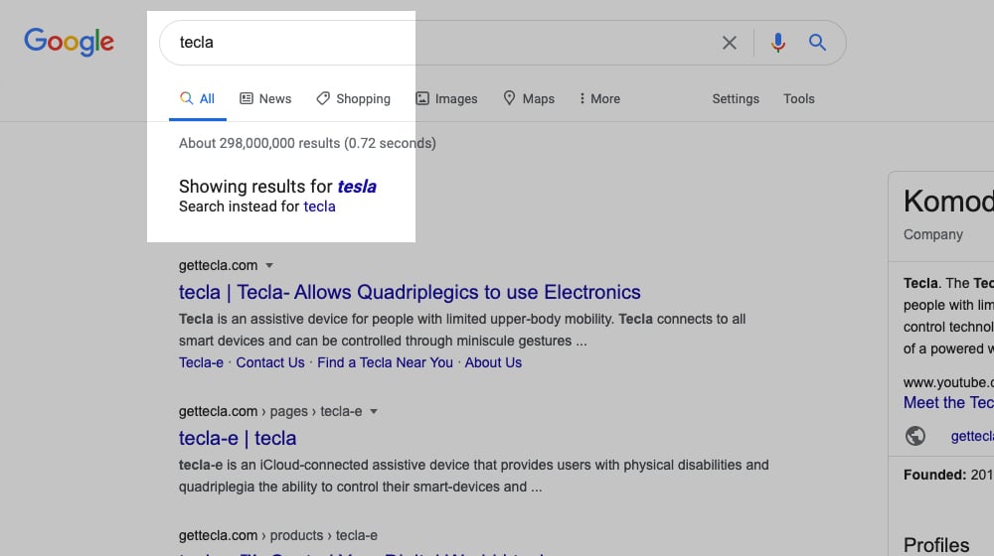Switch to the News tab
Viewport: 994px width, 556px height.
[x=265, y=98]
